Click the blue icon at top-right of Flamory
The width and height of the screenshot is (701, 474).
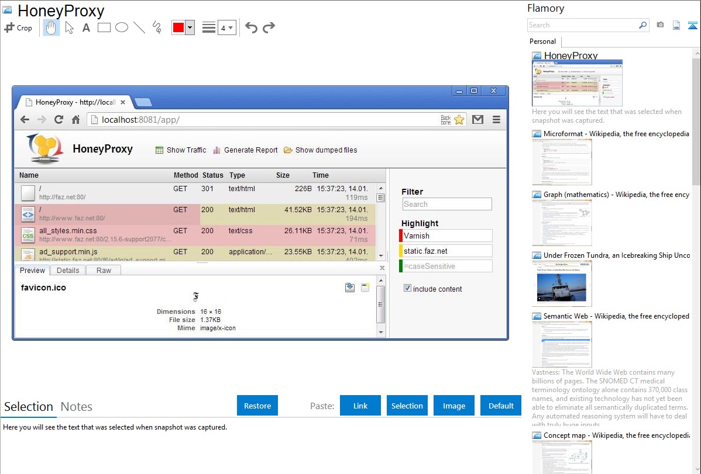tap(692, 26)
